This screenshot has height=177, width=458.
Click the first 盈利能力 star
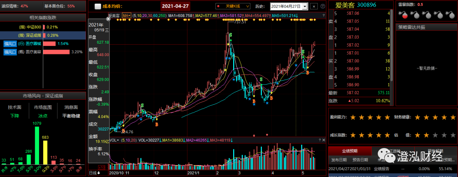pos(353,117)
